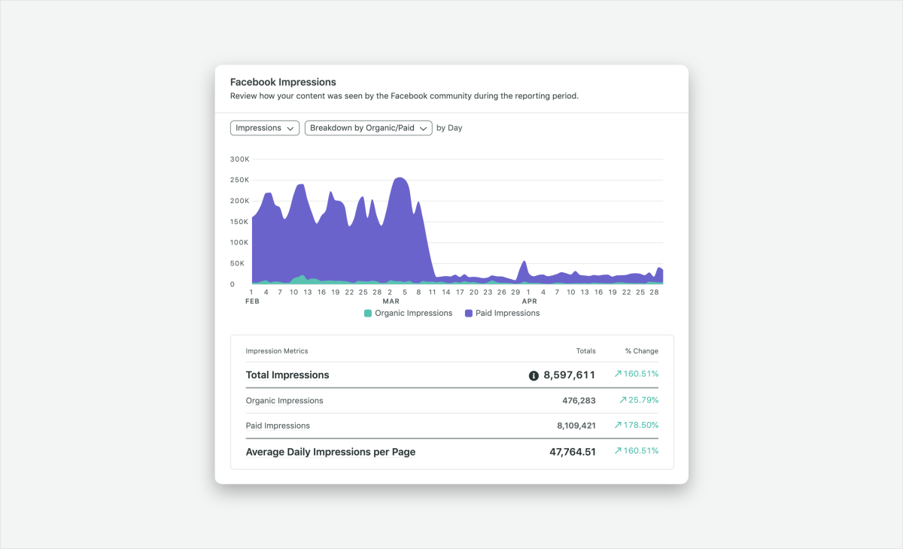903x549 pixels.
Task: Click the Paid Impressions legend text
Action: (x=507, y=313)
